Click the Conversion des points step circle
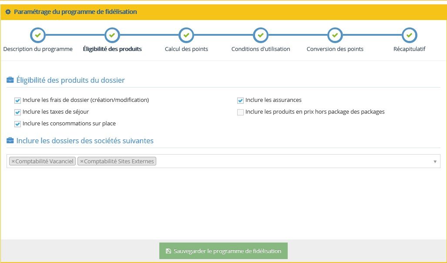The image size is (447, 263). tap(335, 35)
